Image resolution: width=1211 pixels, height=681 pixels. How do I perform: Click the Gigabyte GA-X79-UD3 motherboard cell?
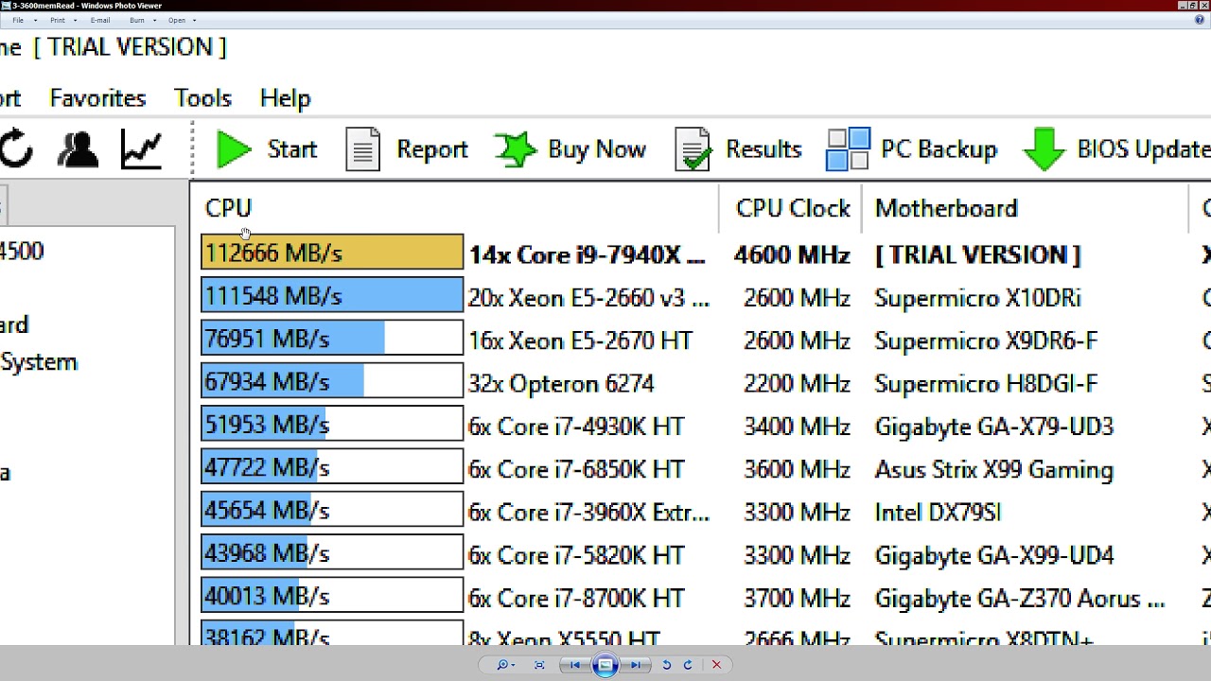coord(994,427)
